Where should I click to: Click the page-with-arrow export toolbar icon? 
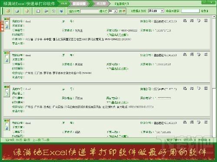(27, 11)
